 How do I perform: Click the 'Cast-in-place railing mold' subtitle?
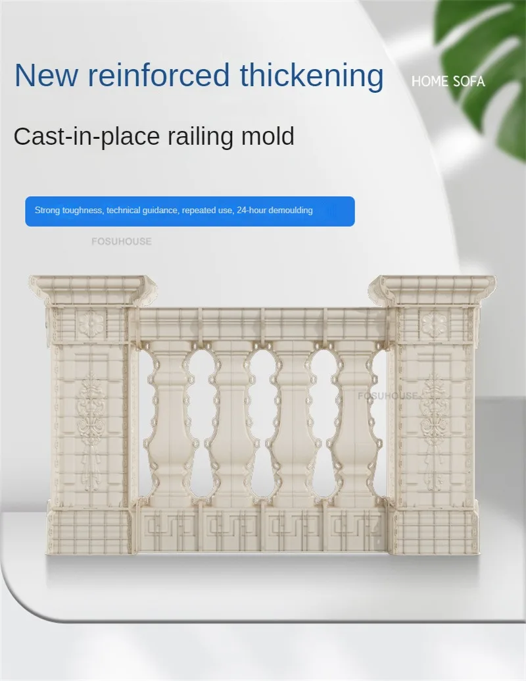154,136
